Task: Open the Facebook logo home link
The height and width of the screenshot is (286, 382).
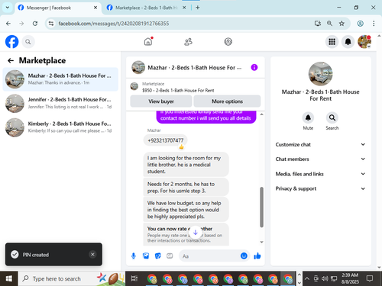Action: 11,41
